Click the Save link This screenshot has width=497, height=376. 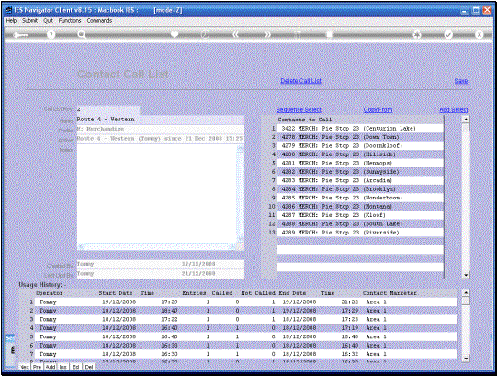[x=461, y=81]
